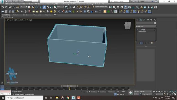Click the yellow sun light icon
The height and width of the screenshot is (100, 177).
point(51,11)
